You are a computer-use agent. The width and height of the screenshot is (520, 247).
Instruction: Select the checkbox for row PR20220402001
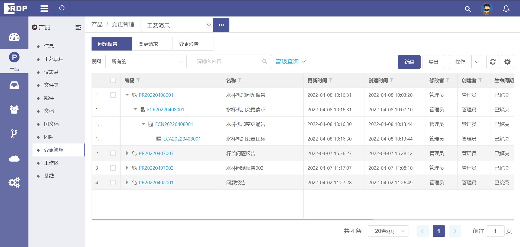(113, 183)
